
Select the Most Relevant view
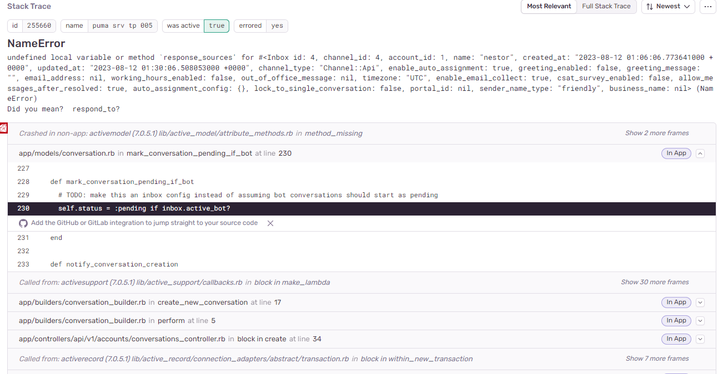coord(549,7)
